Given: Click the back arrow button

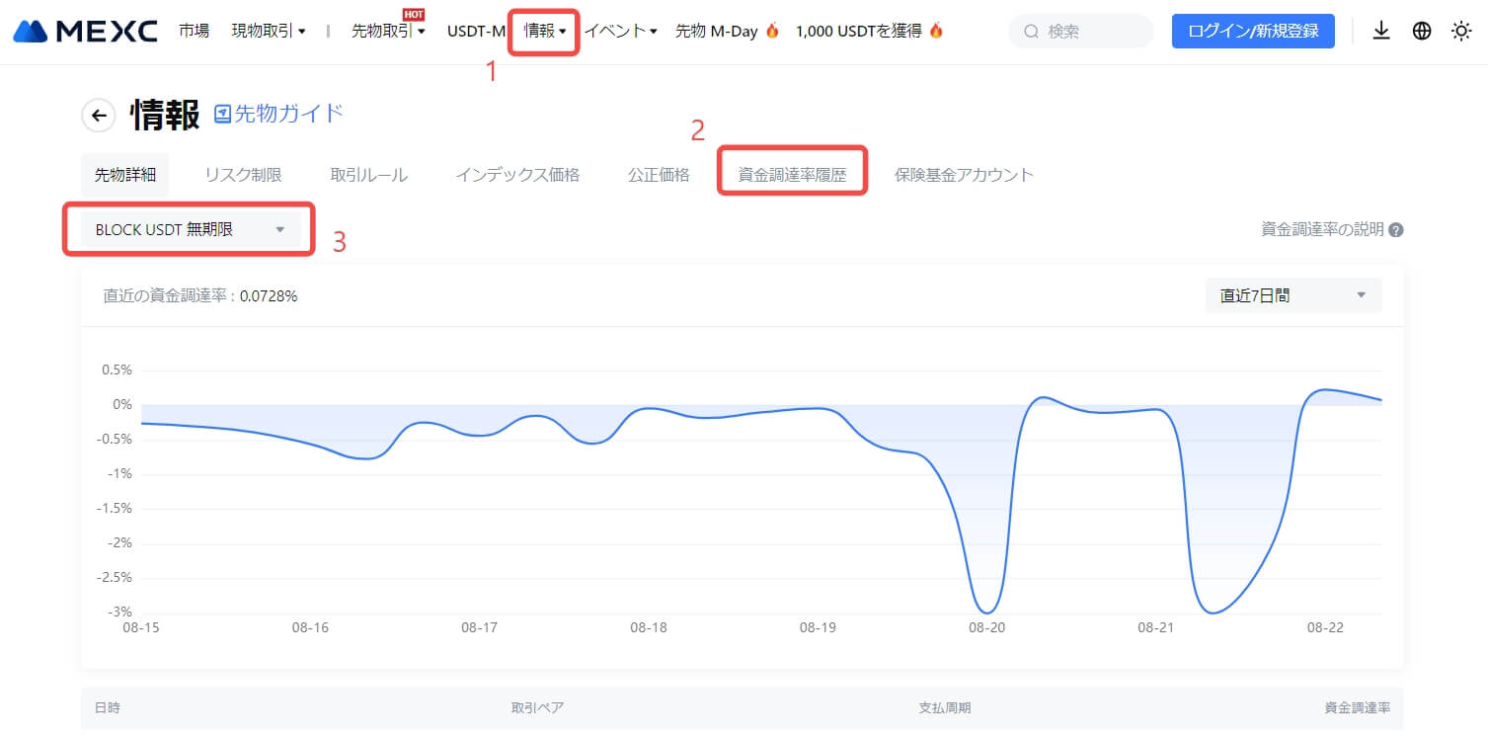Looking at the screenshot, I should (98, 116).
